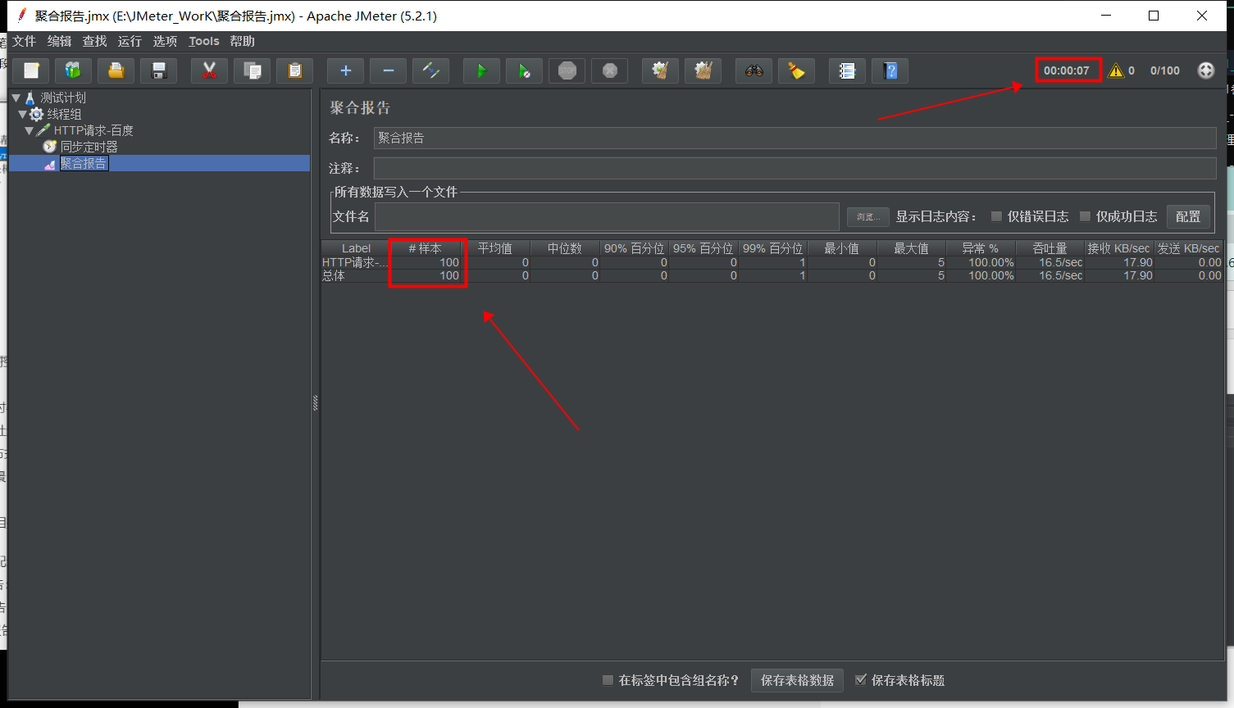Screen dimensions: 1234x708
Task: Collapse all nodes with the minus icon
Action: coord(388,70)
